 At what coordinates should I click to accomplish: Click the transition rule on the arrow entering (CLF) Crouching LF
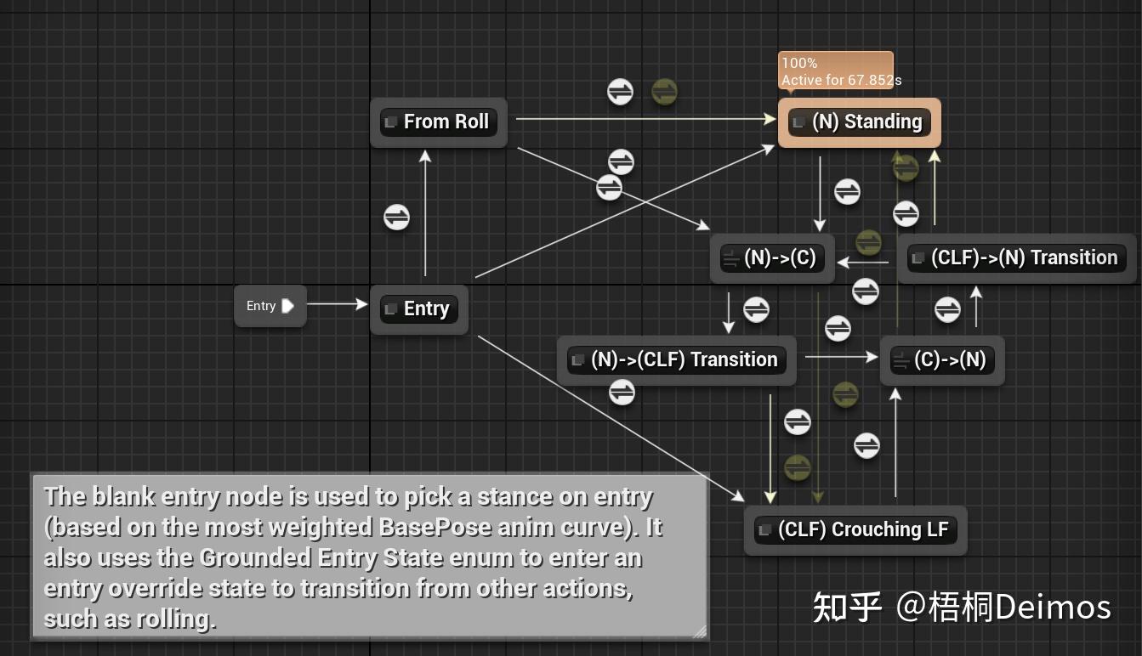[798, 421]
